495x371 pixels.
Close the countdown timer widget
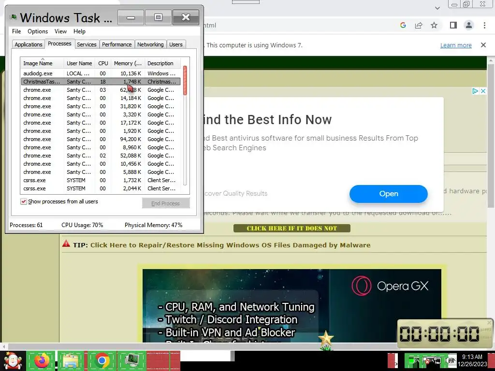coord(489,322)
